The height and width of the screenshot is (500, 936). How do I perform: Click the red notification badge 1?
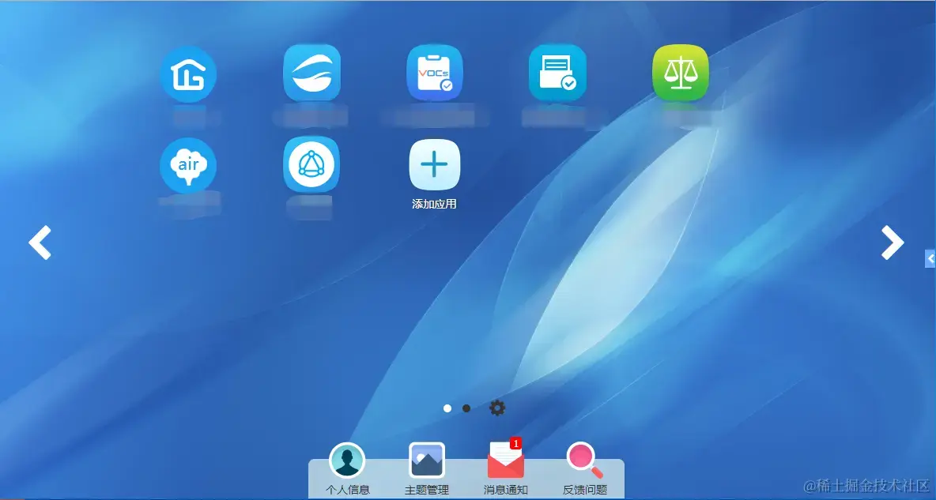(x=515, y=444)
